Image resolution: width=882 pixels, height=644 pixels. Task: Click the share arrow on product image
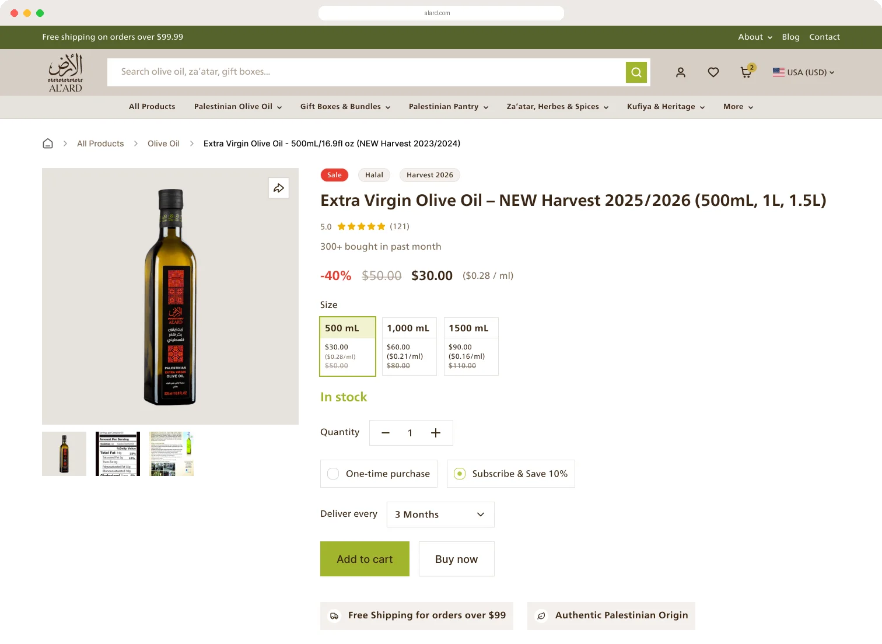279,188
